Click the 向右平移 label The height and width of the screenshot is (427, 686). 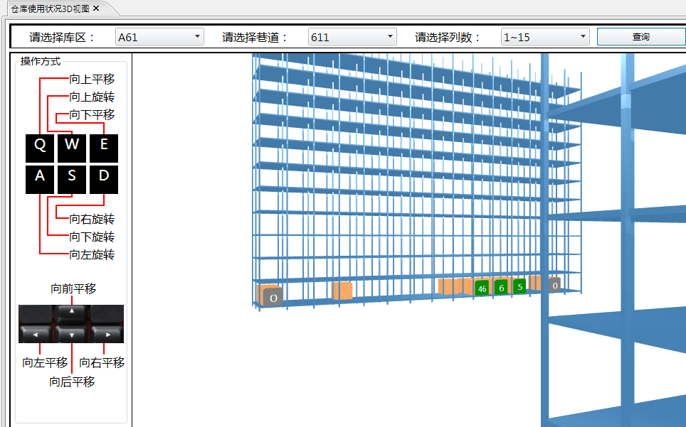pyautogui.click(x=102, y=362)
